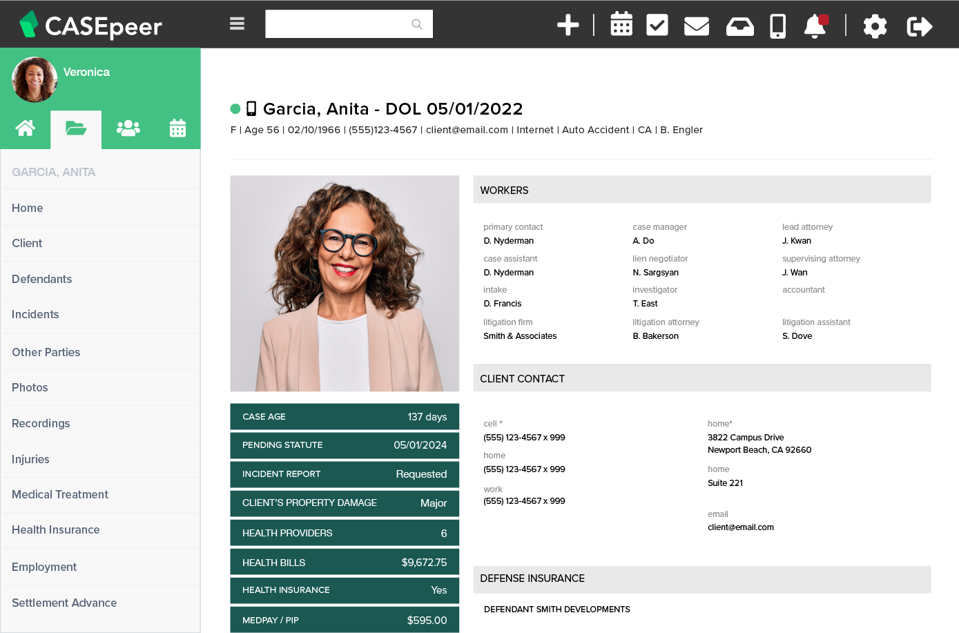Open the document inbox tray icon
This screenshot has width=959, height=633.
[739, 26]
